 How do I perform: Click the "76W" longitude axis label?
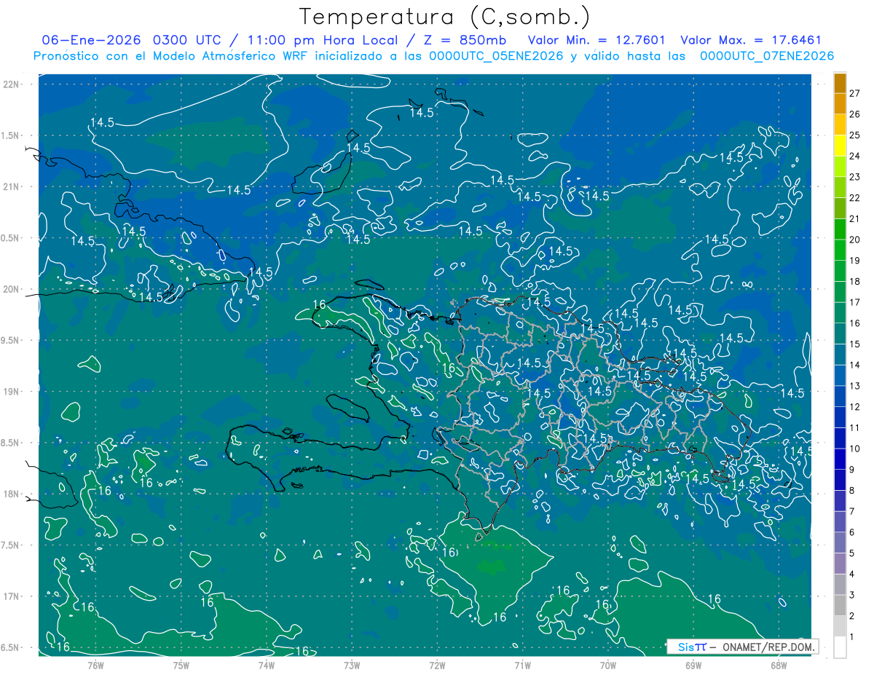(x=95, y=665)
